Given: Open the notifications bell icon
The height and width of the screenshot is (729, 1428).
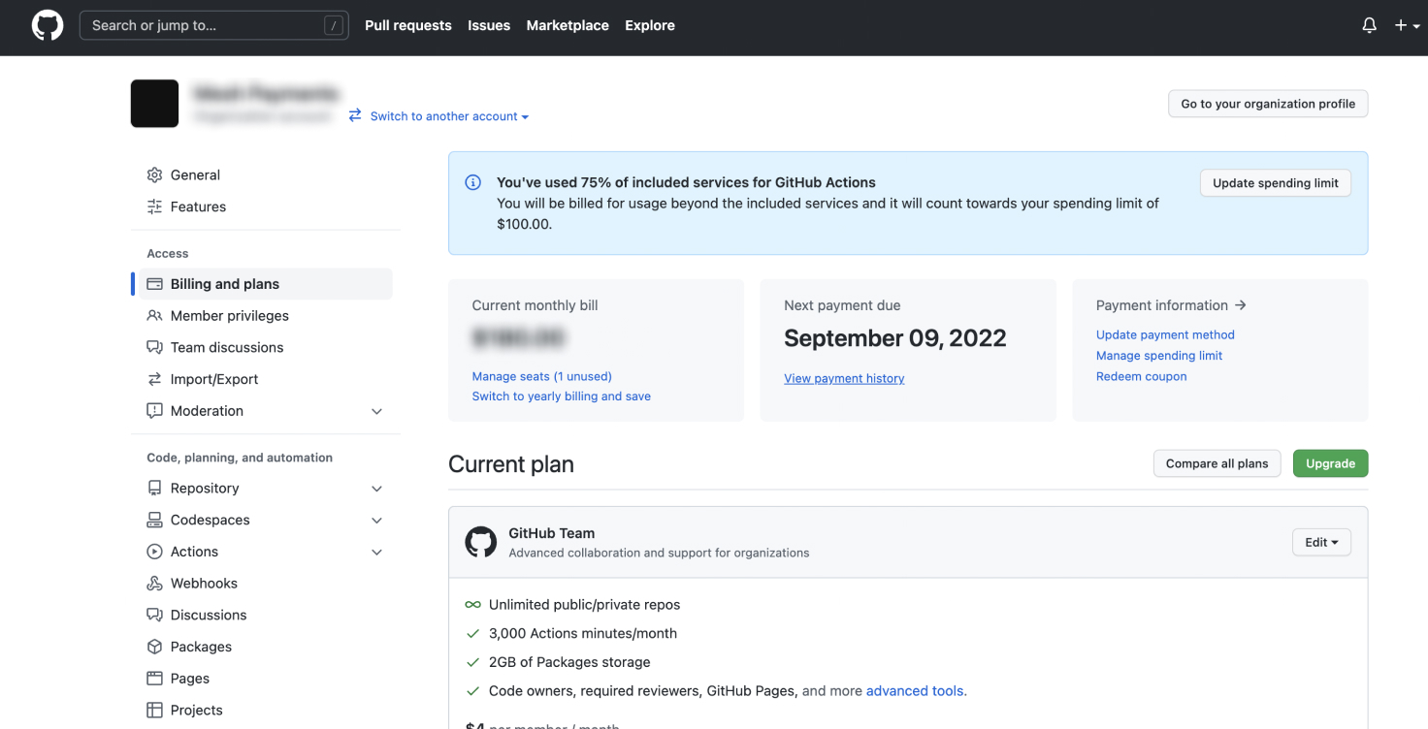Looking at the screenshot, I should [x=1369, y=26].
